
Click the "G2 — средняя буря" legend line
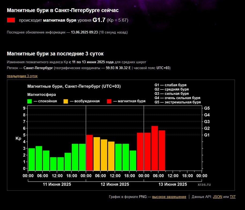tap(172, 89)
